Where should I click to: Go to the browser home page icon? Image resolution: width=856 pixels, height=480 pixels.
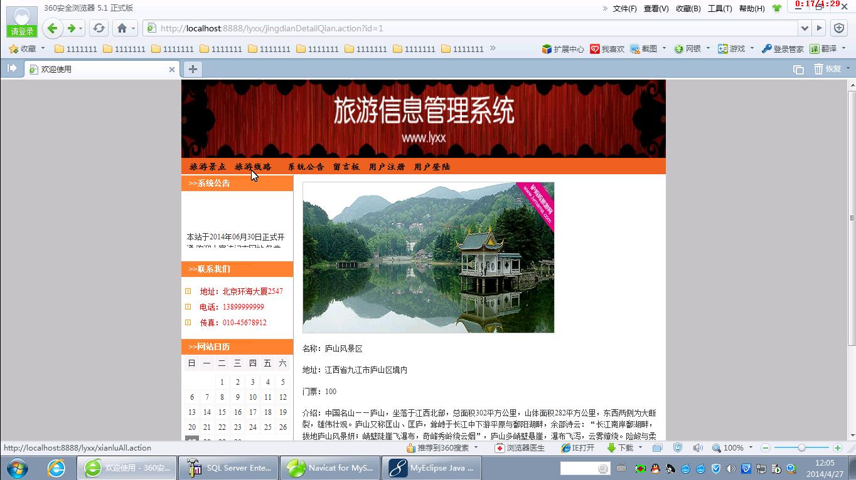point(122,28)
